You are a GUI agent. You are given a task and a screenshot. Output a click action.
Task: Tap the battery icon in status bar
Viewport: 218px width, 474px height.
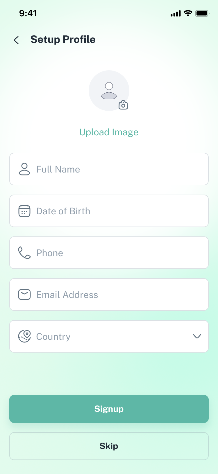(x=202, y=13)
